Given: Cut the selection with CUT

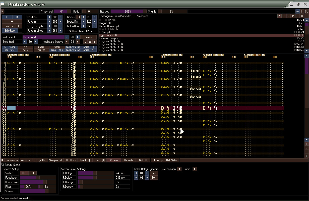Looking at the screenshot, I should [26, 47].
